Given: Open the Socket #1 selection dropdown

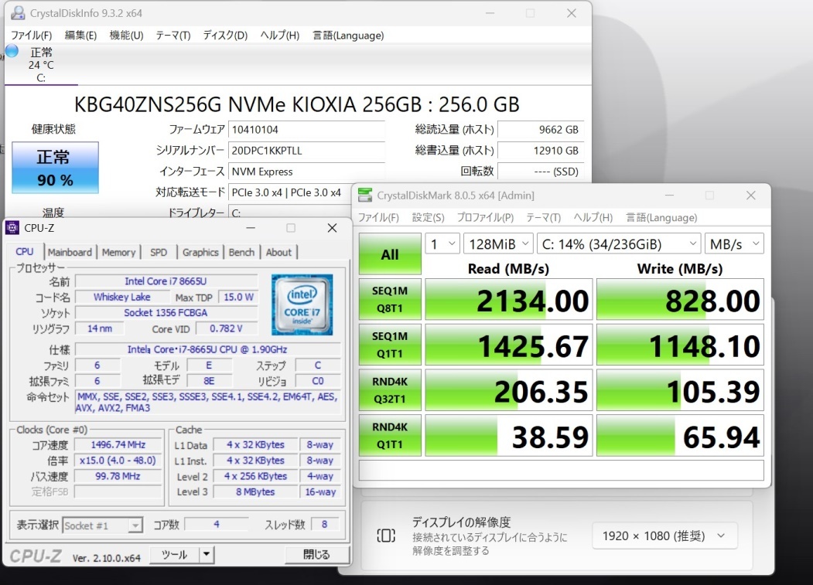Looking at the screenshot, I should (102, 525).
